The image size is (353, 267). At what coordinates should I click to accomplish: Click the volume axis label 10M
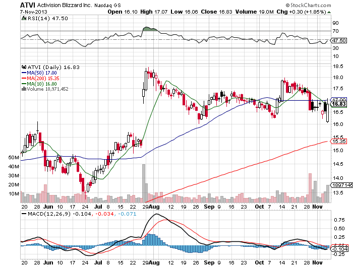pos(14,193)
